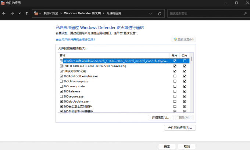Expand the address bar history dropdown
Image resolution: width=250 pixels, height=150 pixels.
[150, 14]
